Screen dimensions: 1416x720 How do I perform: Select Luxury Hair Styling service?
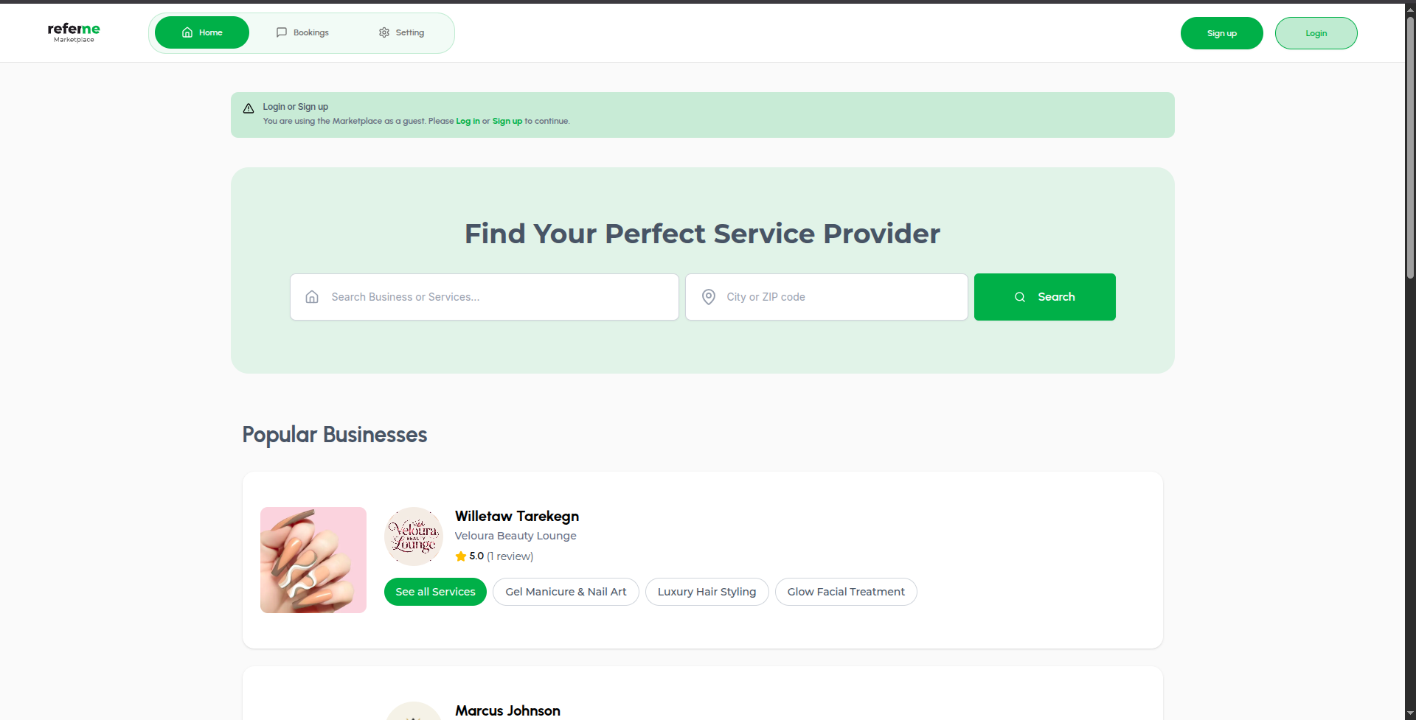click(x=707, y=592)
